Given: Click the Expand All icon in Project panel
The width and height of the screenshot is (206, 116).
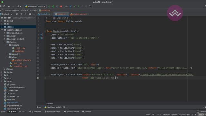Looking at the screenshot, I should pyautogui.click(x=21, y=14).
